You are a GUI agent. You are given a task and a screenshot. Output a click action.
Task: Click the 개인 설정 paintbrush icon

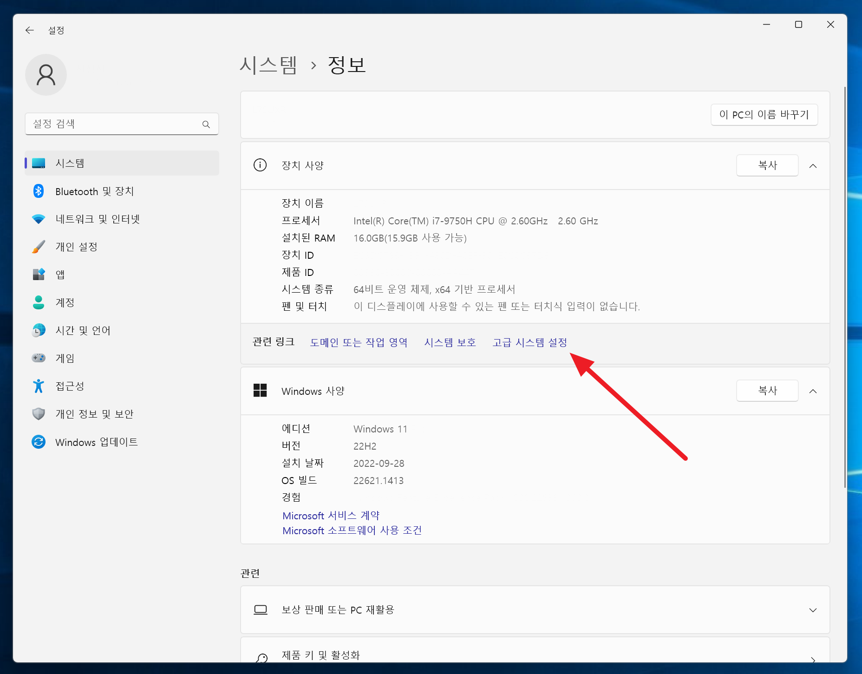click(39, 247)
